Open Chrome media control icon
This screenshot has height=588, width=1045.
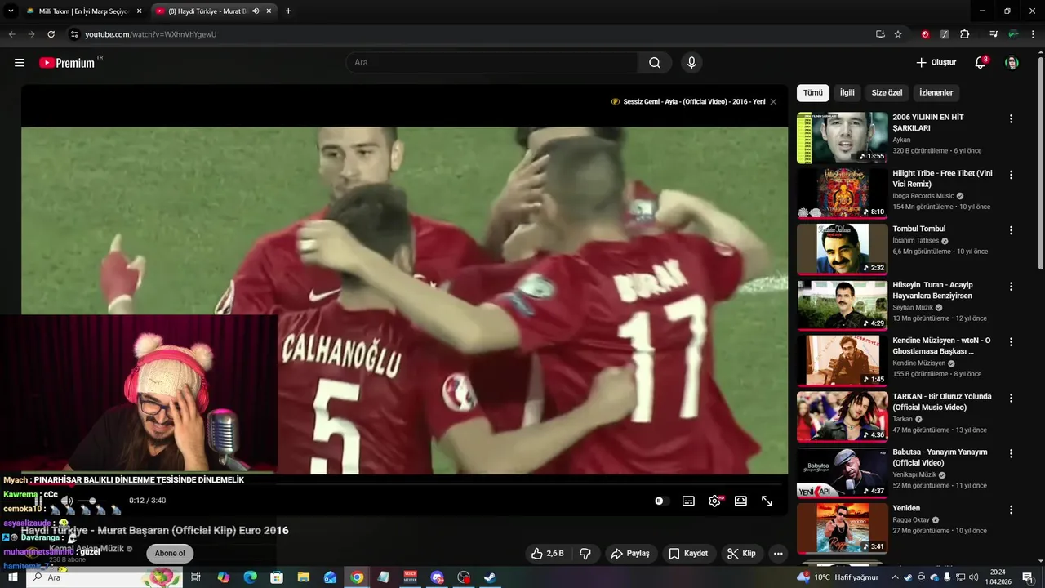[x=994, y=34]
